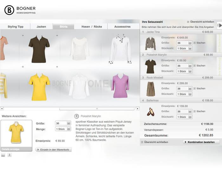The height and width of the screenshot is (169, 222).
Task: Open the Größe dropdown for Ballerinas
Action: tap(184, 111)
